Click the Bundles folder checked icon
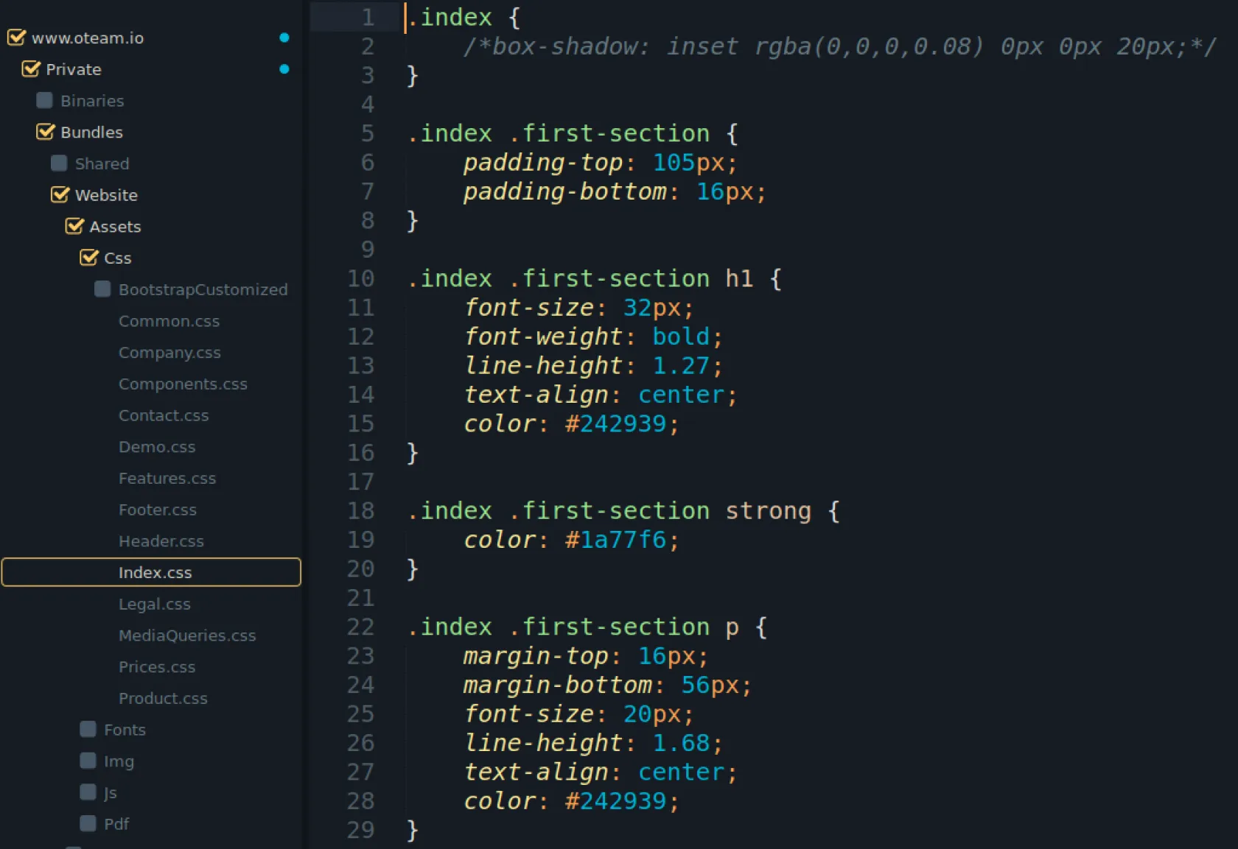Viewport: 1238px width, 849px height. pyautogui.click(x=46, y=132)
